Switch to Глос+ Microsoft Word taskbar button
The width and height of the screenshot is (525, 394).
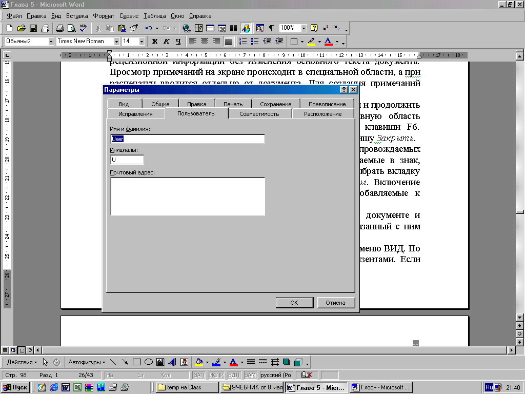(x=381, y=387)
